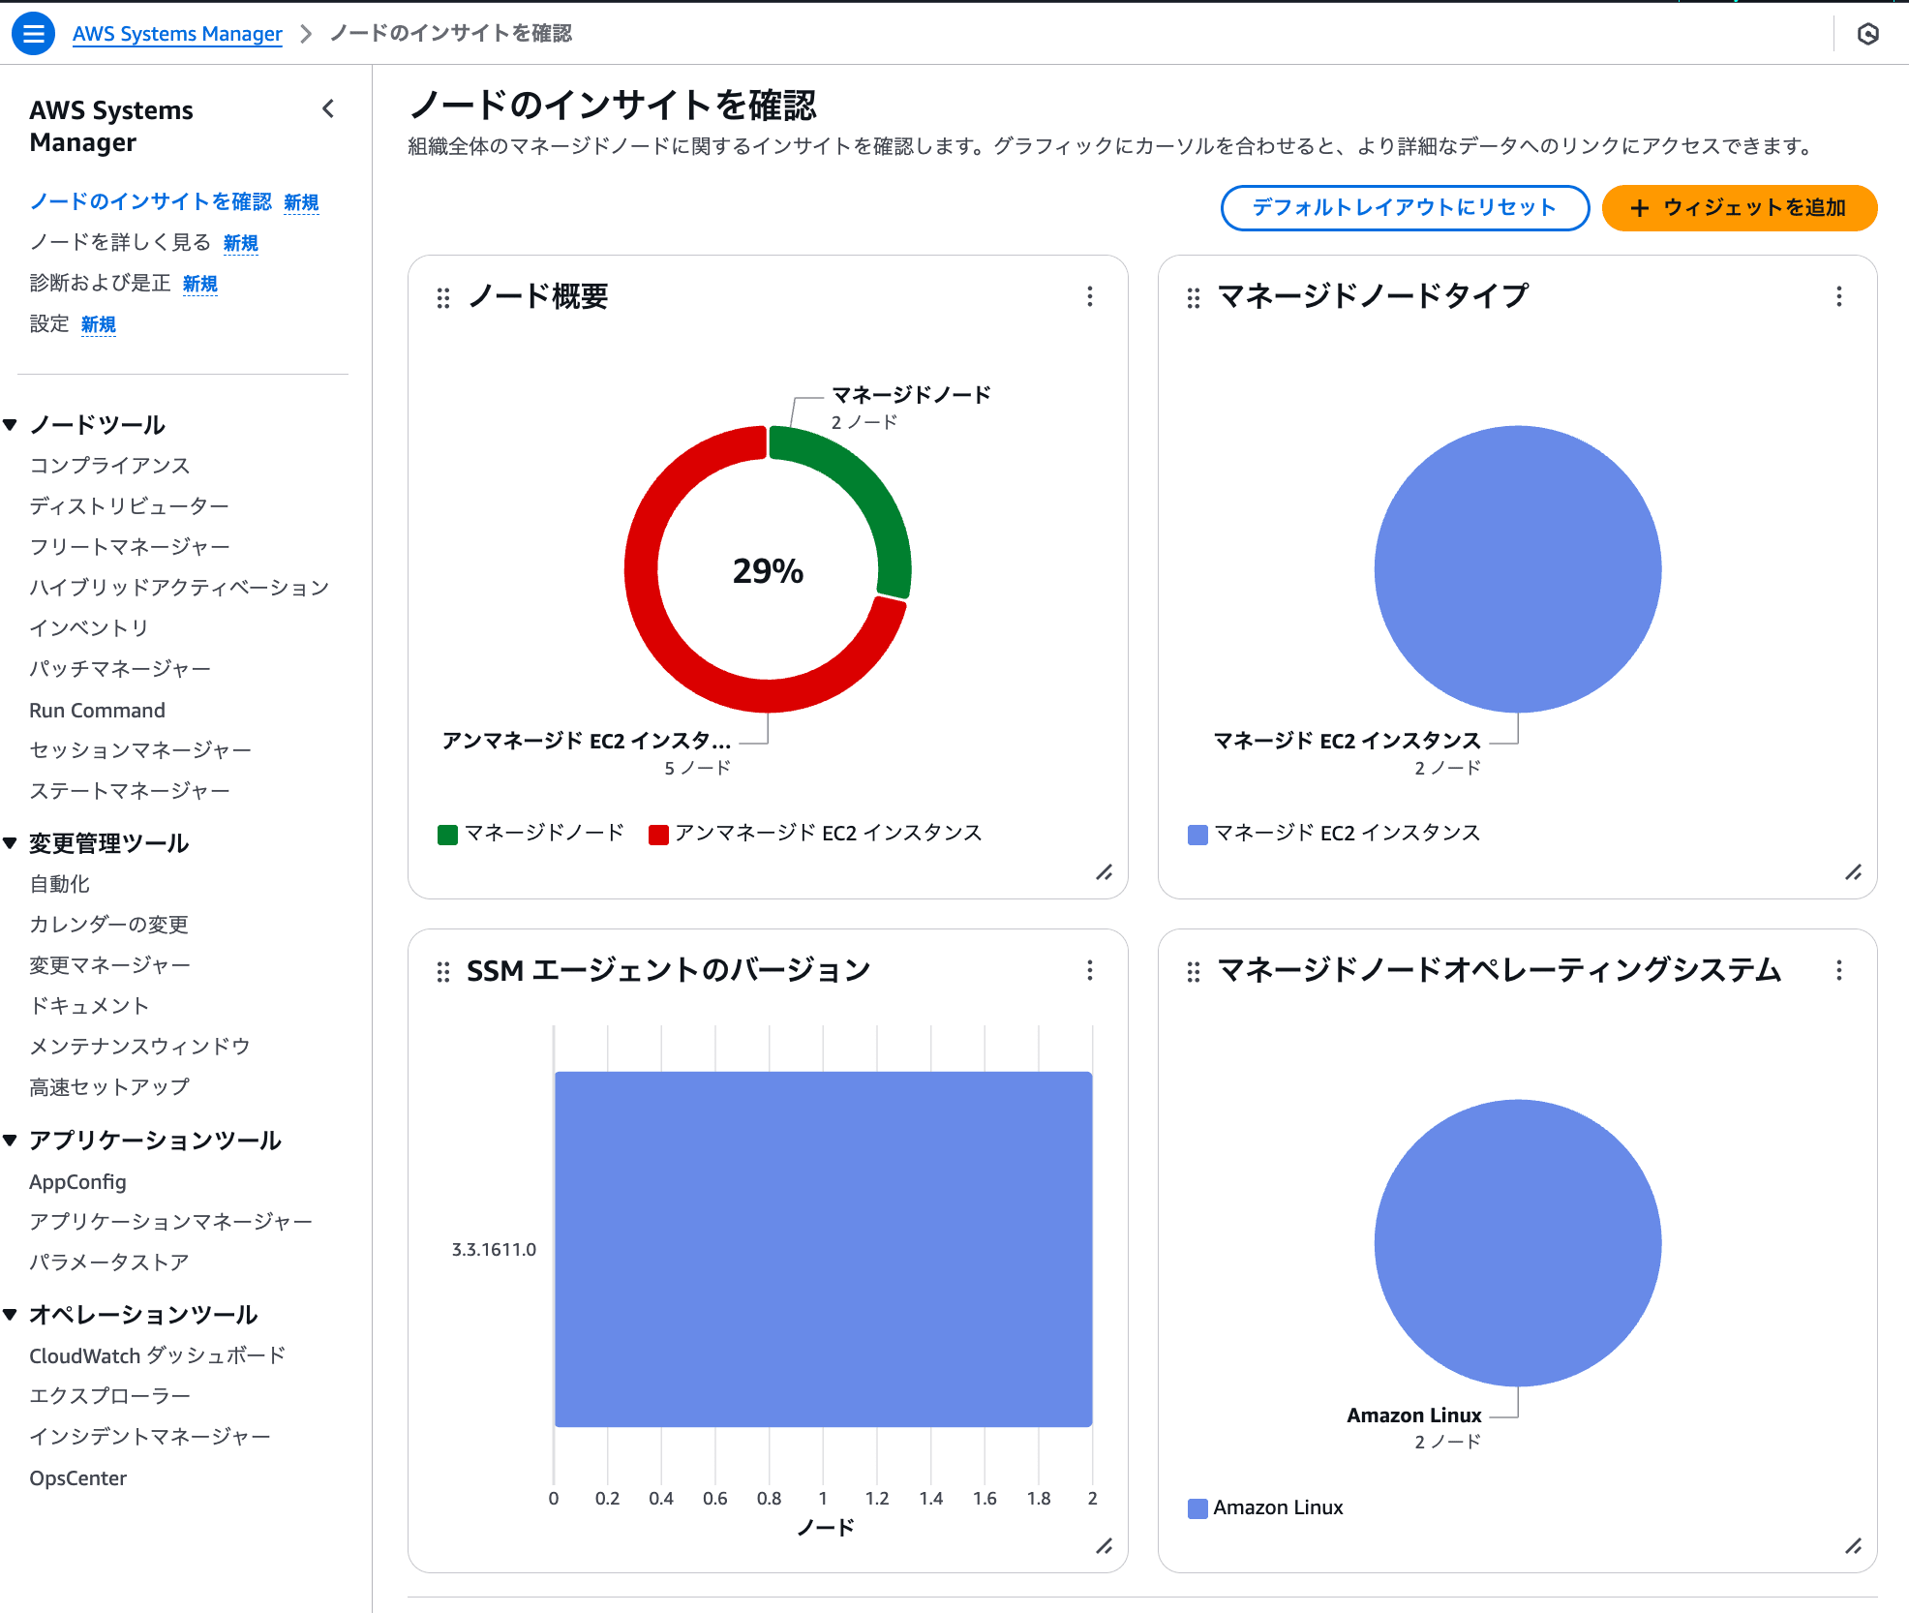This screenshot has height=1613, width=1909.
Task: Open カレンダーの変更 link
Action: [x=108, y=925]
